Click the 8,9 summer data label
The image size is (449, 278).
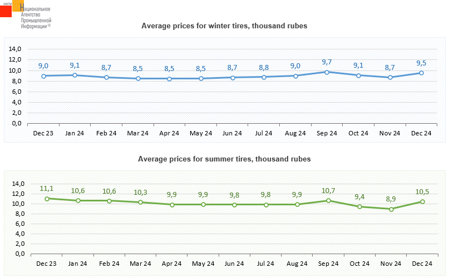coord(391,199)
